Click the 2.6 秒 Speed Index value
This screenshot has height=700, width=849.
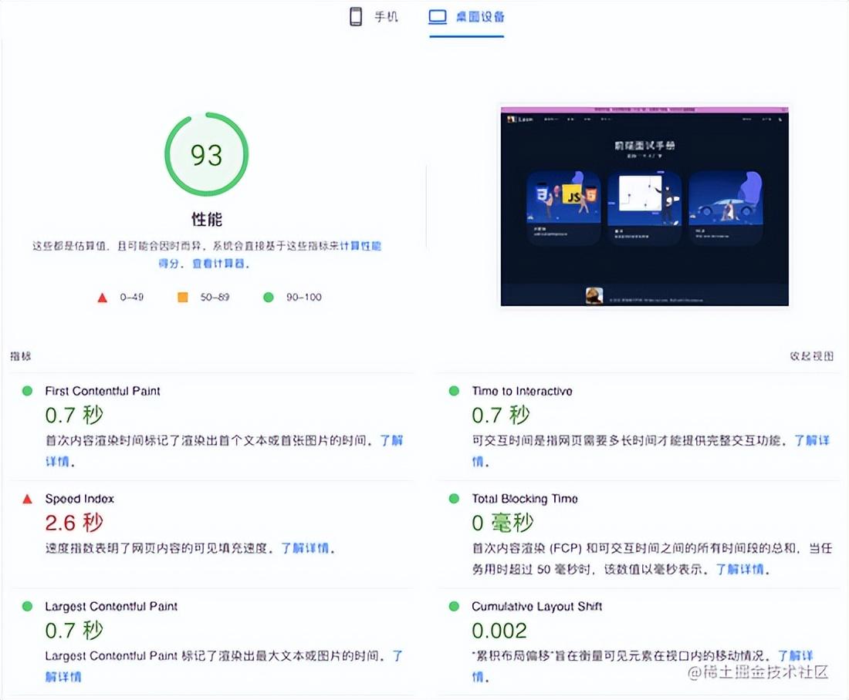[73, 523]
